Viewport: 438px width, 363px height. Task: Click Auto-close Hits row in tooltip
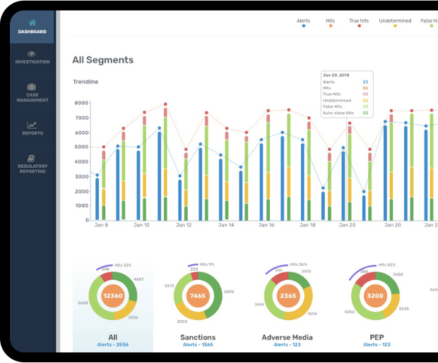pos(345,113)
